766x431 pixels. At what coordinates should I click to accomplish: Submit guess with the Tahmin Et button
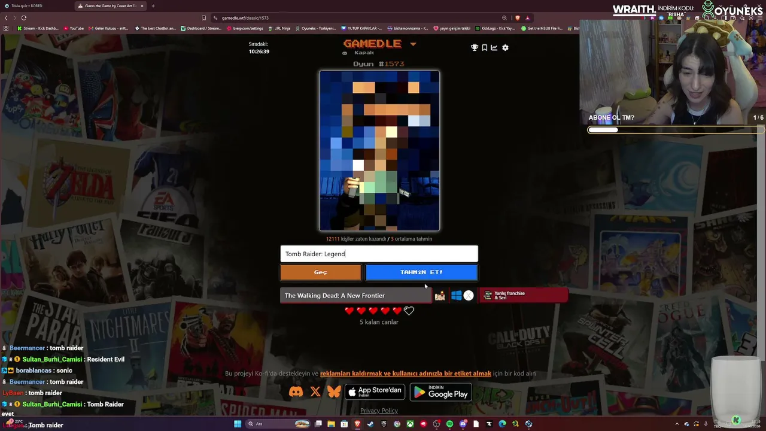click(x=422, y=272)
